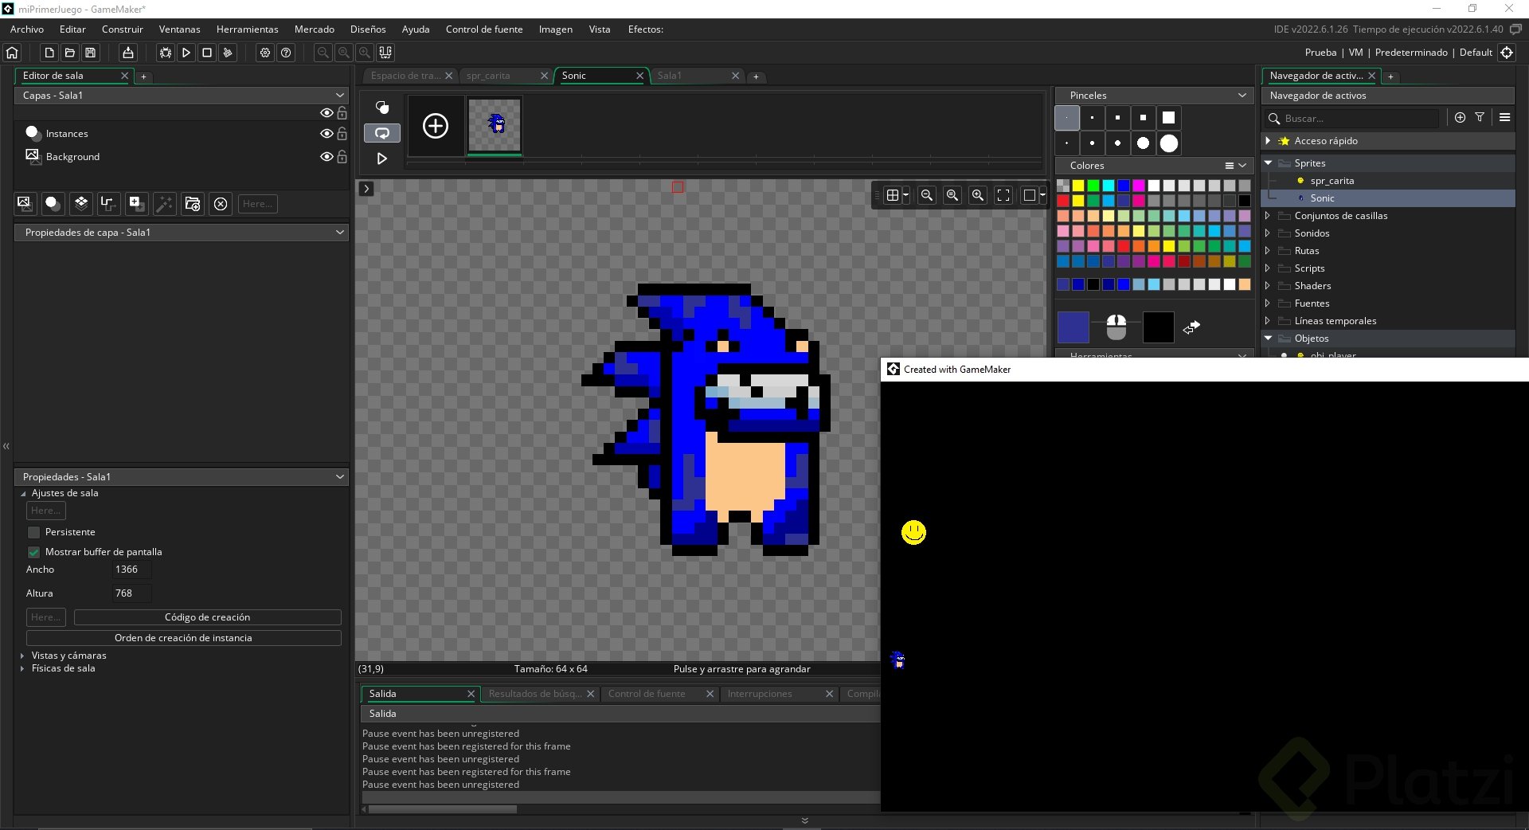Open GameMaker preferences with the gear icon
The height and width of the screenshot is (830, 1529).
tap(264, 53)
